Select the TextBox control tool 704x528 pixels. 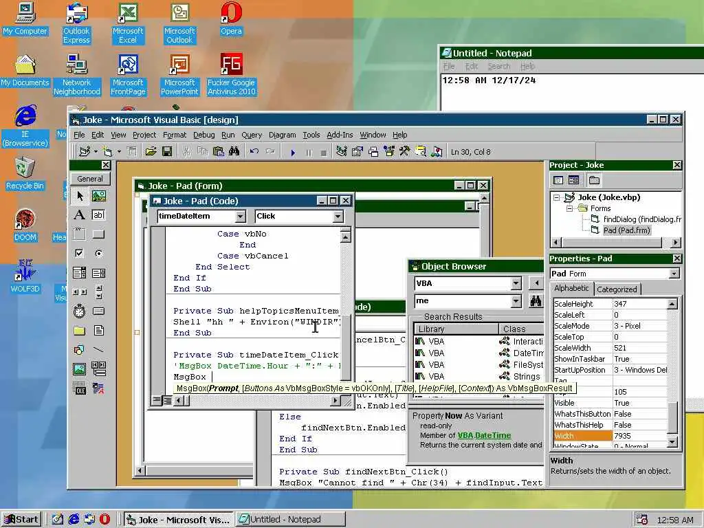pyautogui.click(x=99, y=215)
